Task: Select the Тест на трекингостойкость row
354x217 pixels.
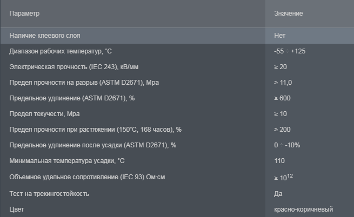Action: 177,194
